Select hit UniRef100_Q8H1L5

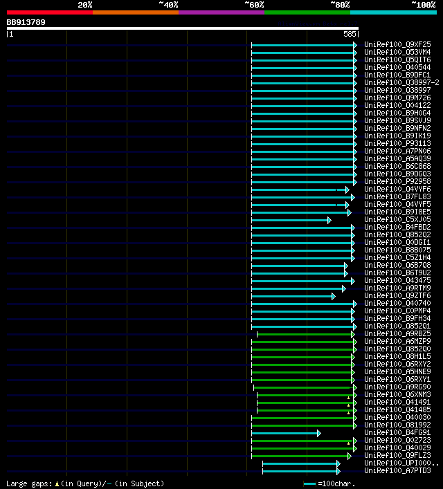pyautogui.click(x=397, y=356)
